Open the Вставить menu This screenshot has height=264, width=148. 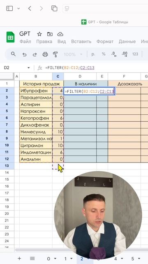point(81,41)
